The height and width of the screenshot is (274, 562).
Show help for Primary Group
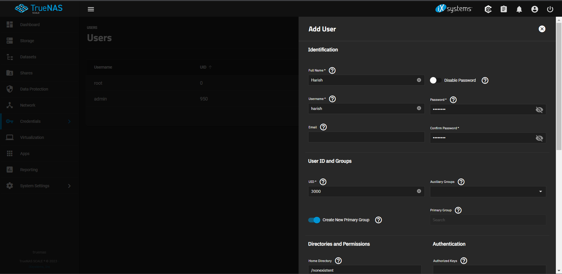(458, 210)
